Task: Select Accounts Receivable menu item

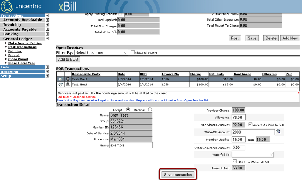Action: [x=23, y=20]
